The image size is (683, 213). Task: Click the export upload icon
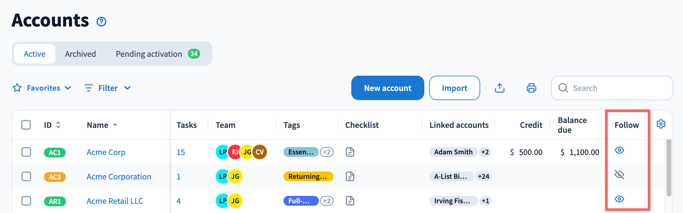tap(500, 88)
